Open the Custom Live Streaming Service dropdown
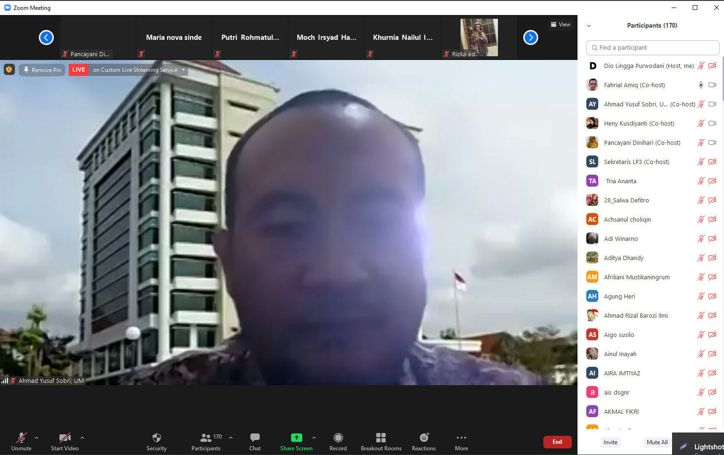Screen dimensions: 724x455 139,70
